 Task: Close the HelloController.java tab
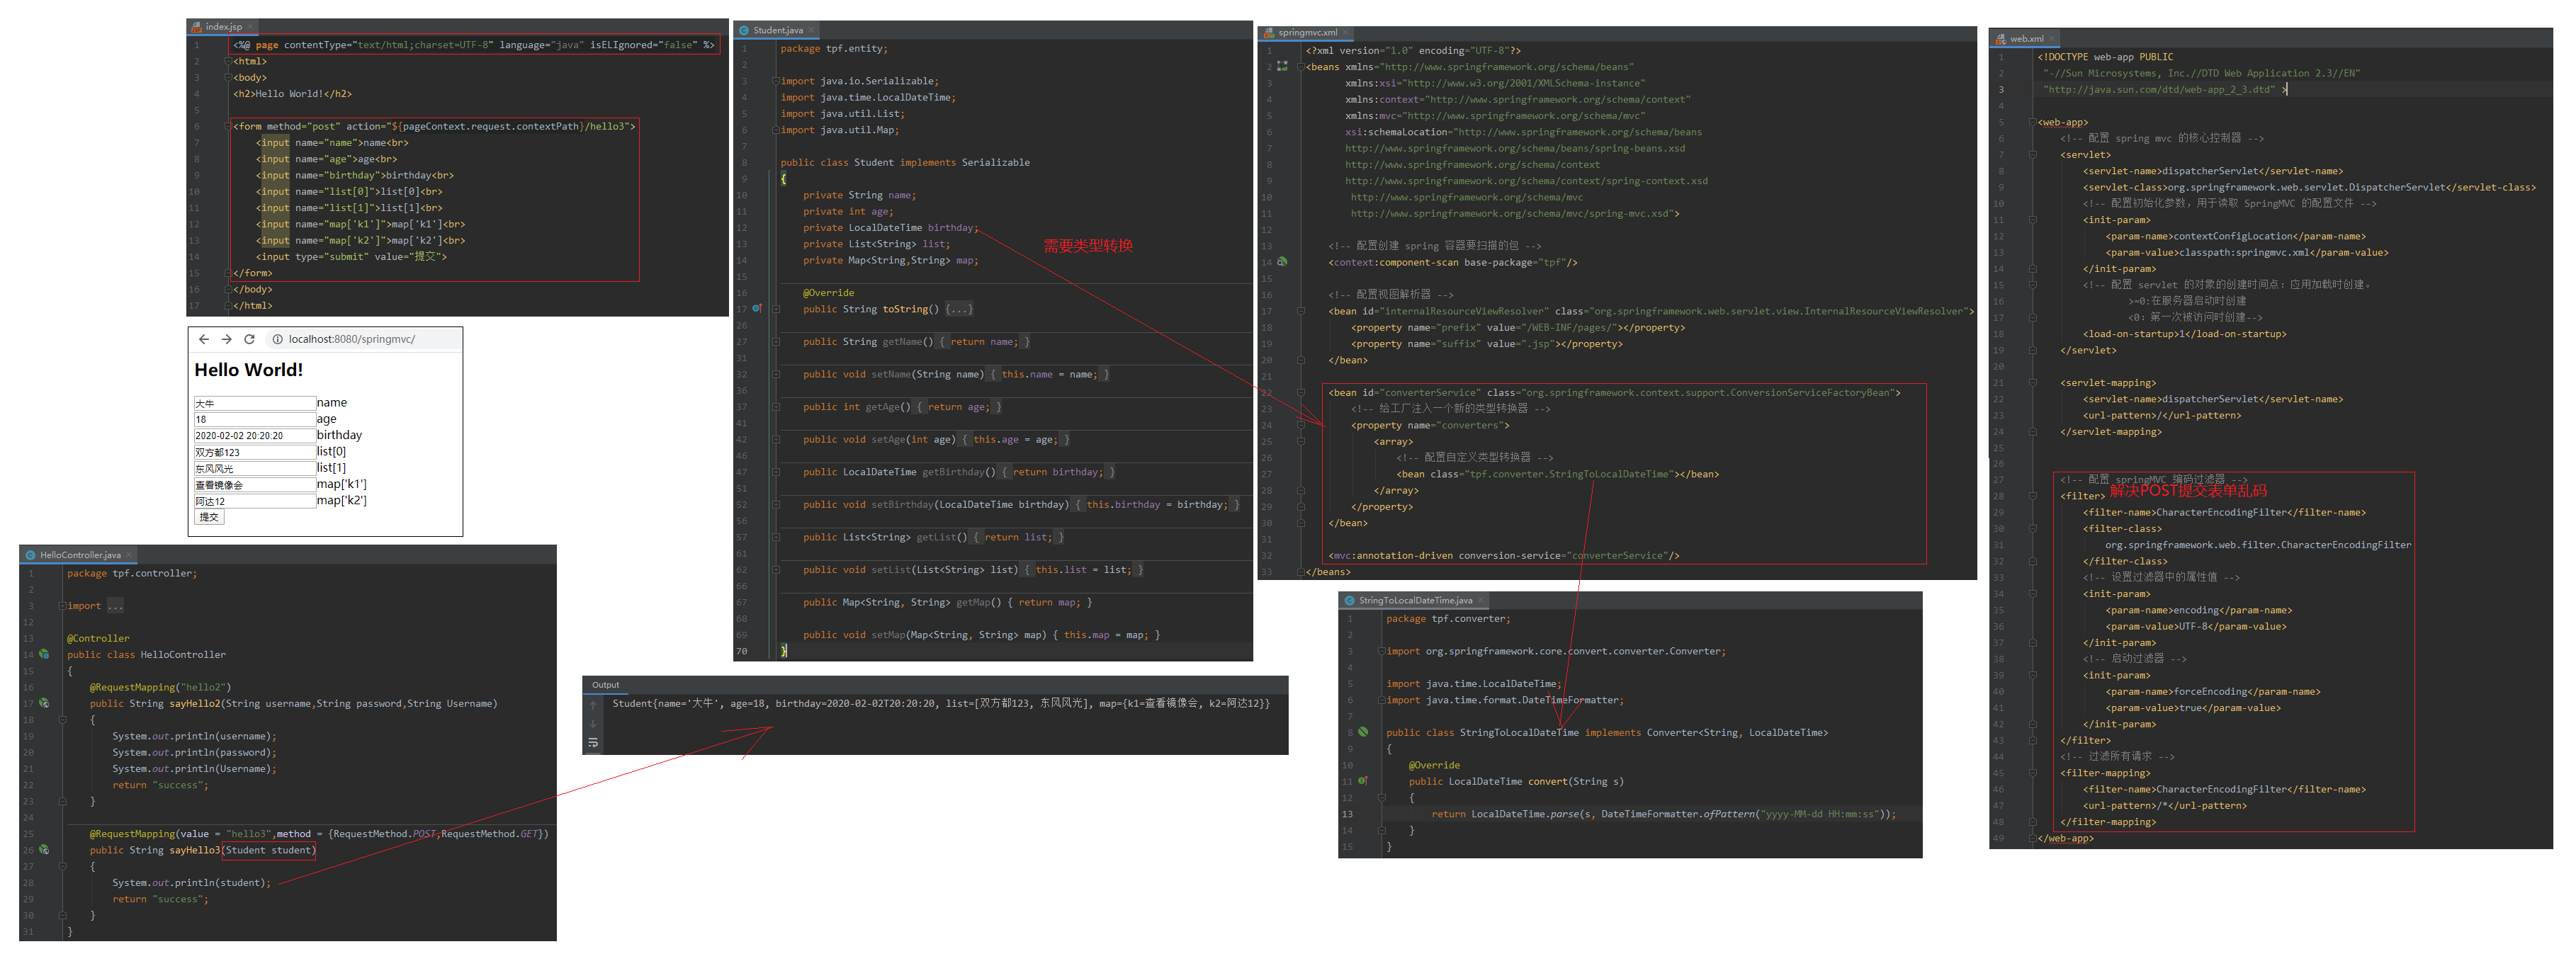129,555
